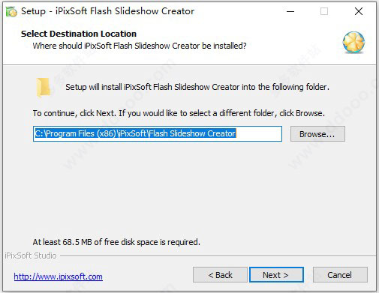This screenshot has height=293, width=379.
Task: Continue the installation with Next >
Action: [x=276, y=275]
